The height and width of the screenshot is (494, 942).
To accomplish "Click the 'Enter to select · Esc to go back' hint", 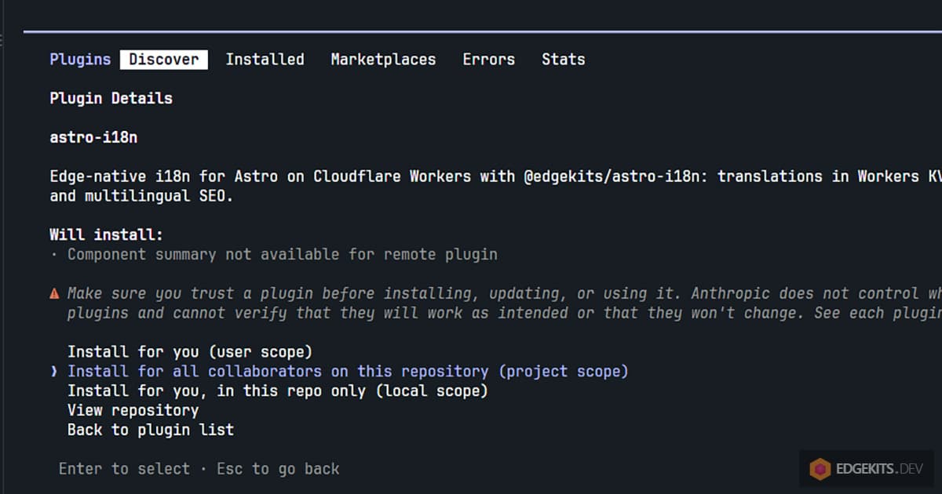I will [x=199, y=469].
